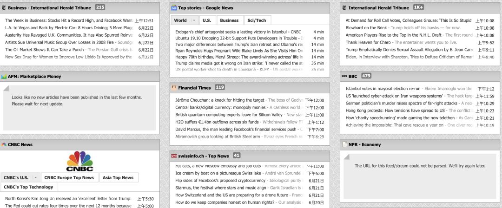Open 'Achieving the impossible: Thai cave rescue a year on'
Screen dimensions: 502x208
point(395,125)
